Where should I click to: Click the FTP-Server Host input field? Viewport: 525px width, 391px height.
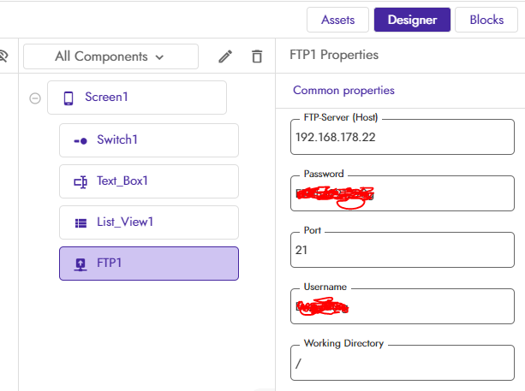(x=403, y=137)
